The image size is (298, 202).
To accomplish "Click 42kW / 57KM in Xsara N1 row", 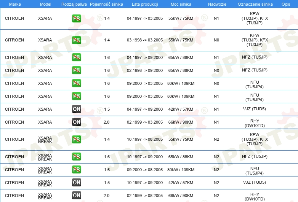I will (181, 109).
